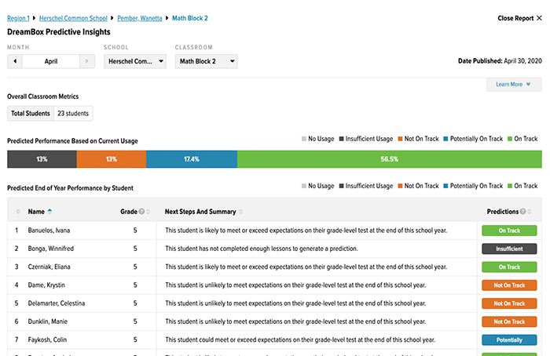The height and width of the screenshot is (356, 550).
Task: Click Predictions column help question icon
Action: 523,212
